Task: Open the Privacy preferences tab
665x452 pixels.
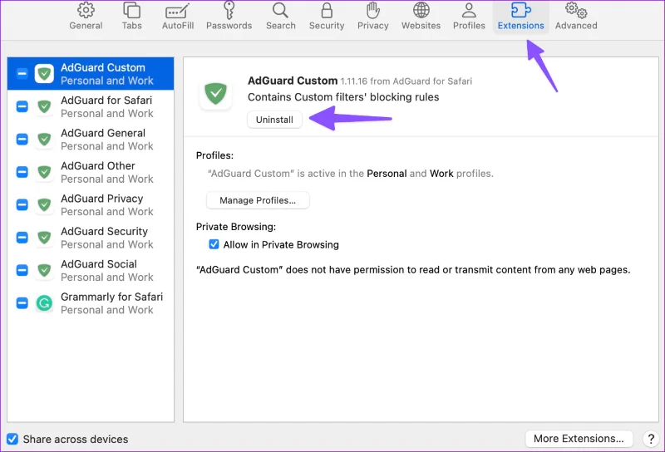Action: (x=372, y=17)
